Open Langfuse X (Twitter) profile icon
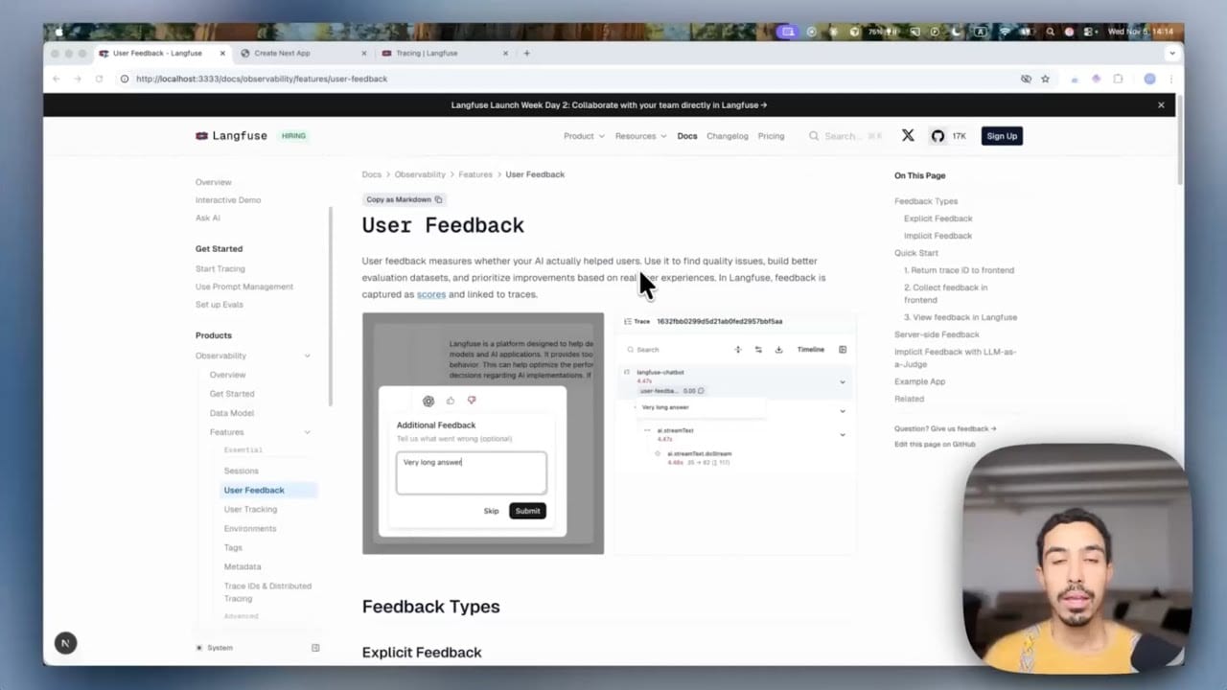 click(908, 136)
